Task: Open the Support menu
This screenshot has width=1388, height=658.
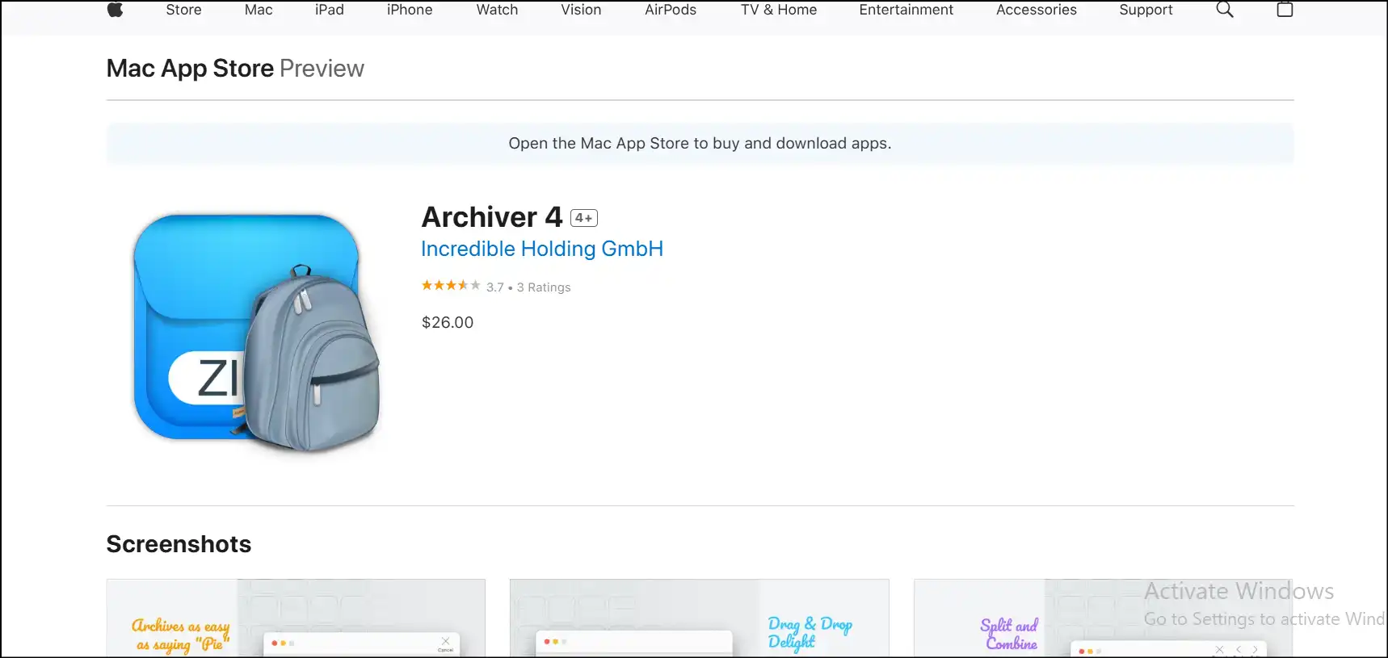Action: click(1146, 10)
